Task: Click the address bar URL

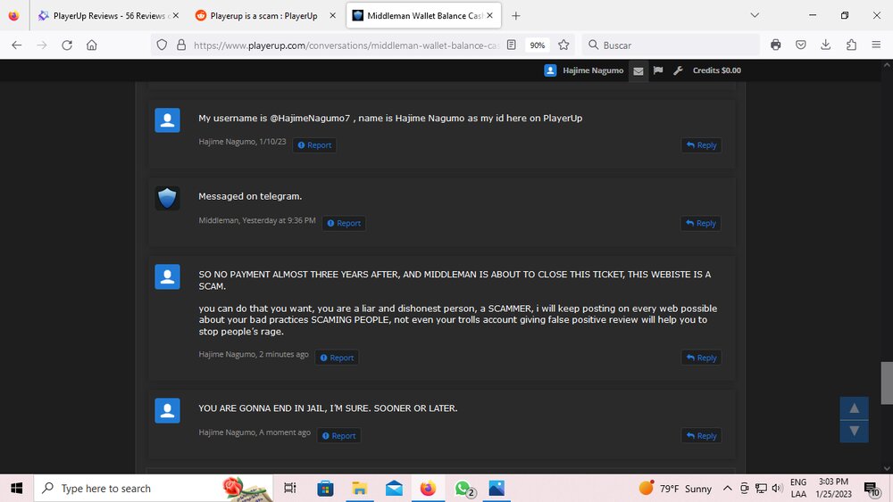Action: (x=346, y=45)
